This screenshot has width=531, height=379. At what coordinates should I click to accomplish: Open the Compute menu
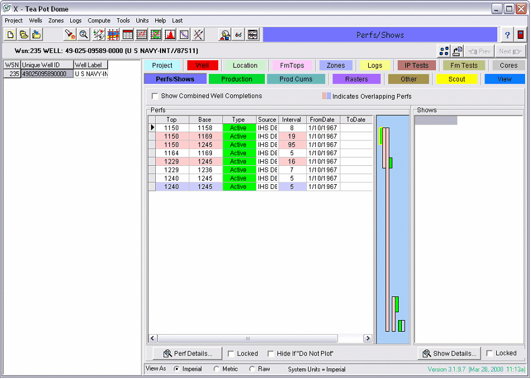click(99, 20)
